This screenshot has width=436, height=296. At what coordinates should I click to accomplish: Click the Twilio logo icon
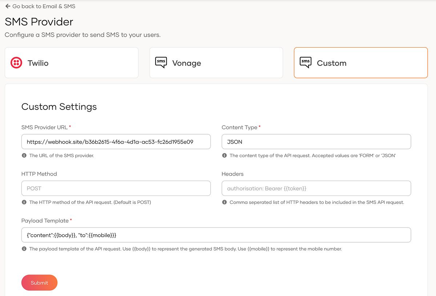(16, 63)
